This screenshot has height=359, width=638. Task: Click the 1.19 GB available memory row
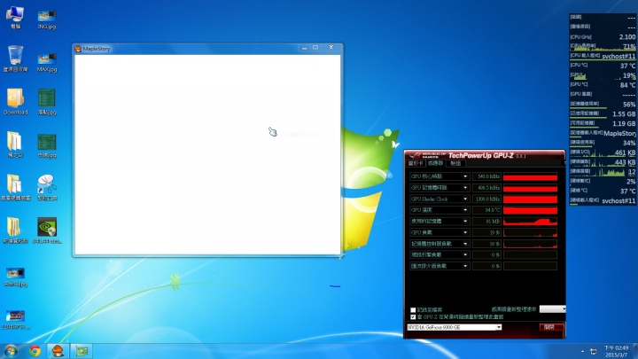point(603,123)
